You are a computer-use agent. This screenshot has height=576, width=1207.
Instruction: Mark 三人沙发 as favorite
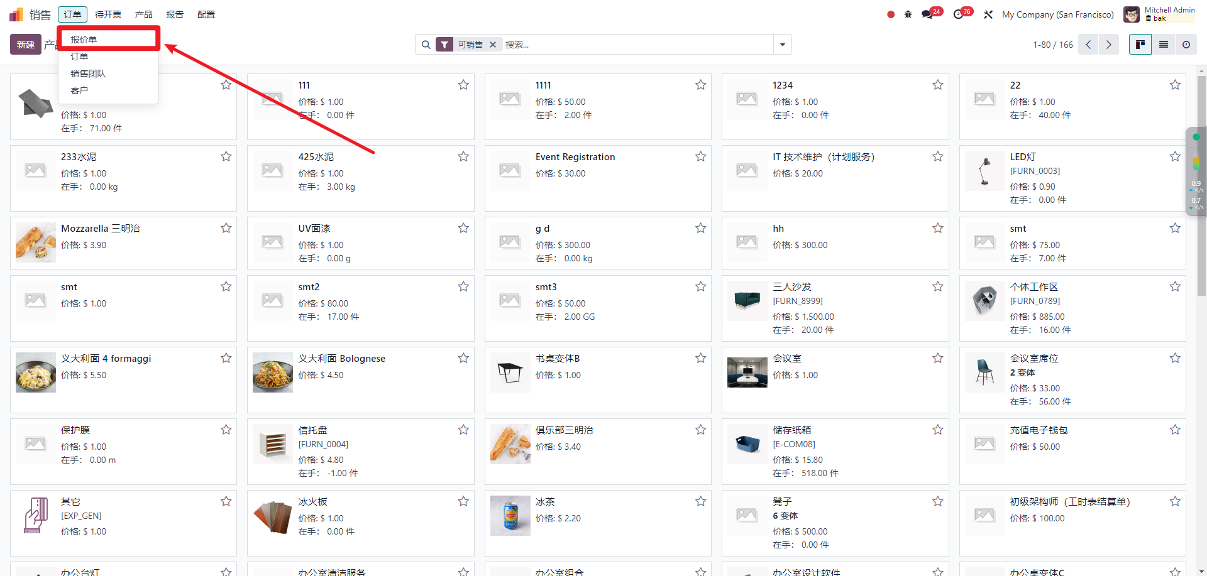coord(938,286)
